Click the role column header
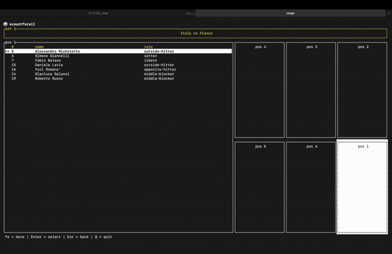Image resolution: width=392 pixels, height=254 pixels. (x=148, y=47)
